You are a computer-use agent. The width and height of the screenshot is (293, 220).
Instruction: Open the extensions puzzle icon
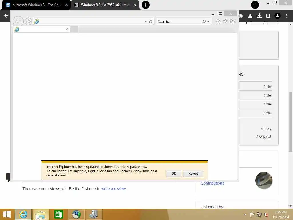(x=241, y=16)
